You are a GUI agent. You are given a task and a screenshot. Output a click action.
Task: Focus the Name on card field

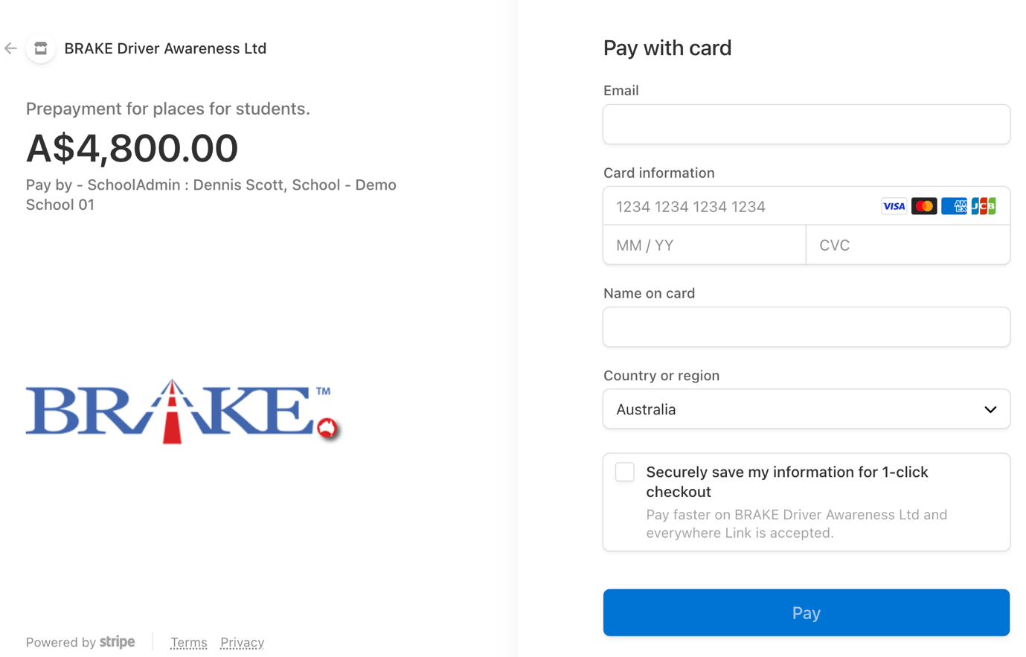(x=806, y=327)
